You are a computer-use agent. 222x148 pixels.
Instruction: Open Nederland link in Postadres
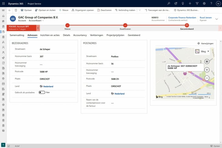119,93
